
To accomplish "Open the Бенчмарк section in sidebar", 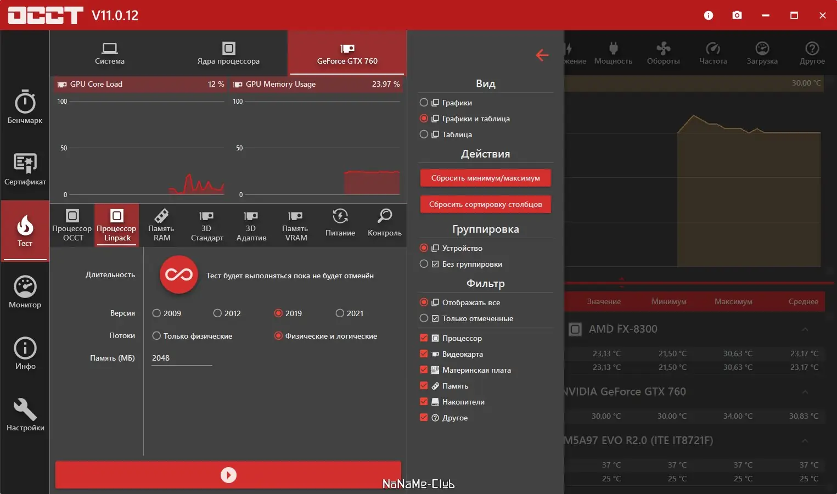I will click(25, 107).
